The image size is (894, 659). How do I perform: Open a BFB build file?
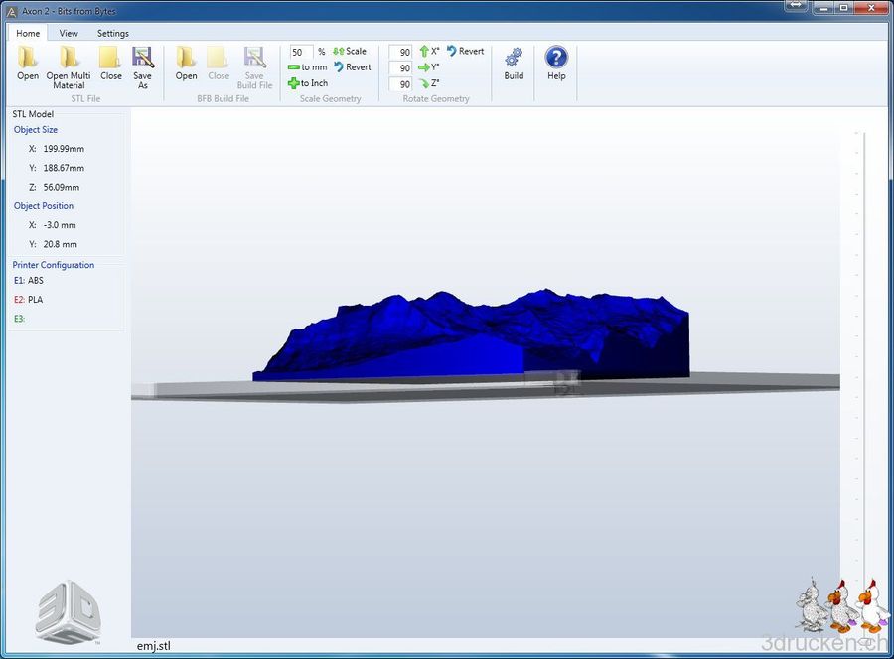point(186,64)
